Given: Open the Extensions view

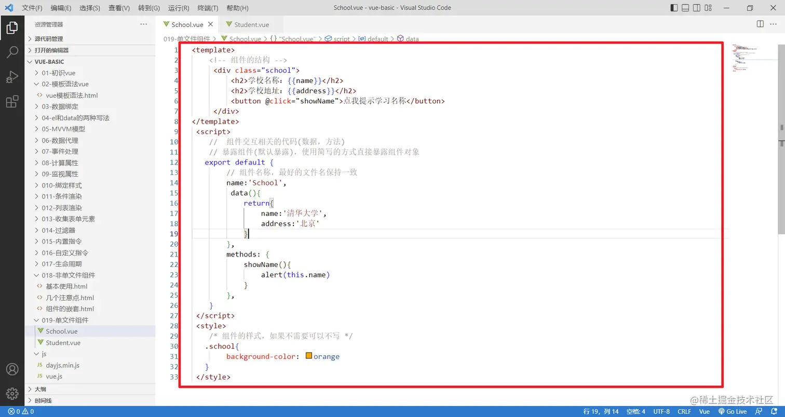Looking at the screenshot, I should (12, 102).
